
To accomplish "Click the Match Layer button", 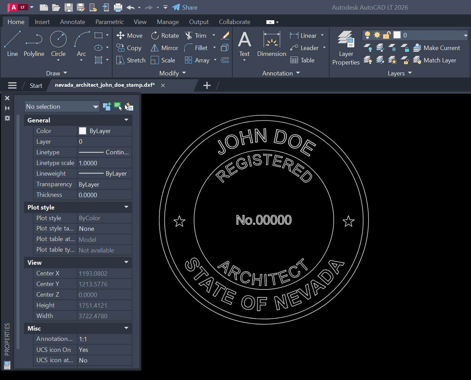I will 435,60.
